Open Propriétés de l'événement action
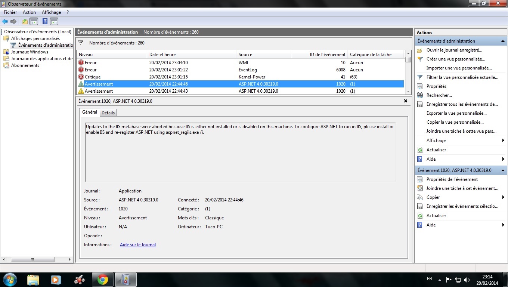The height and width of the screenshot is (287, 508). [452, 179]
